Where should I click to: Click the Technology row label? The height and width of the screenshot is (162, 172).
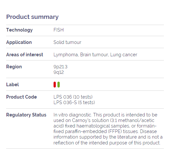(19, 30)
